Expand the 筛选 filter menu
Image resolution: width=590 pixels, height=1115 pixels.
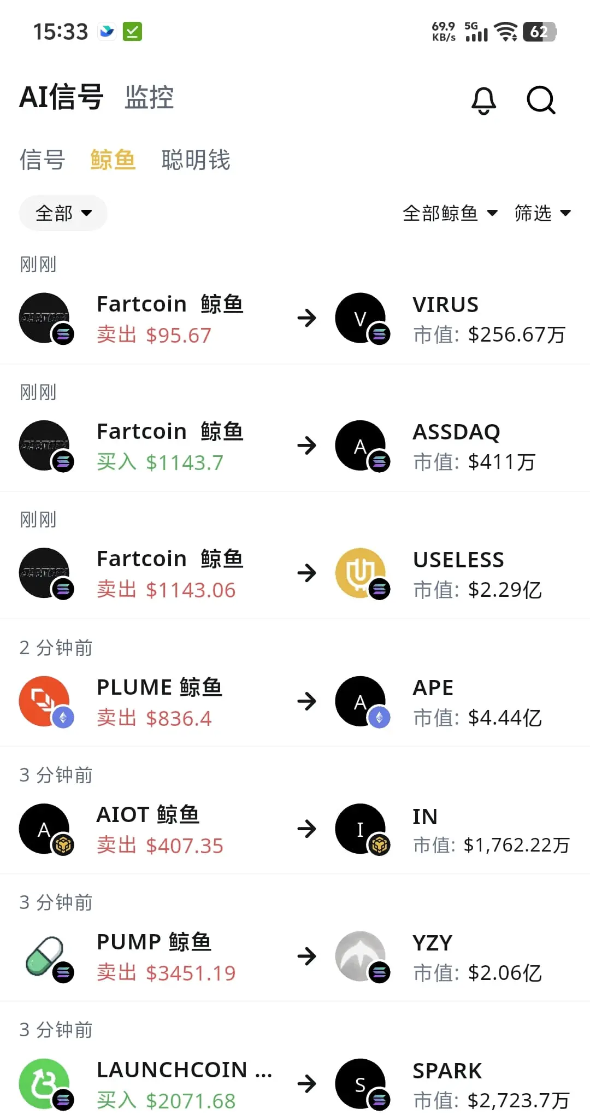tap(542, 213)
